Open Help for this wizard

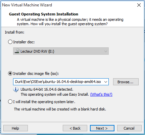[15, 128]
